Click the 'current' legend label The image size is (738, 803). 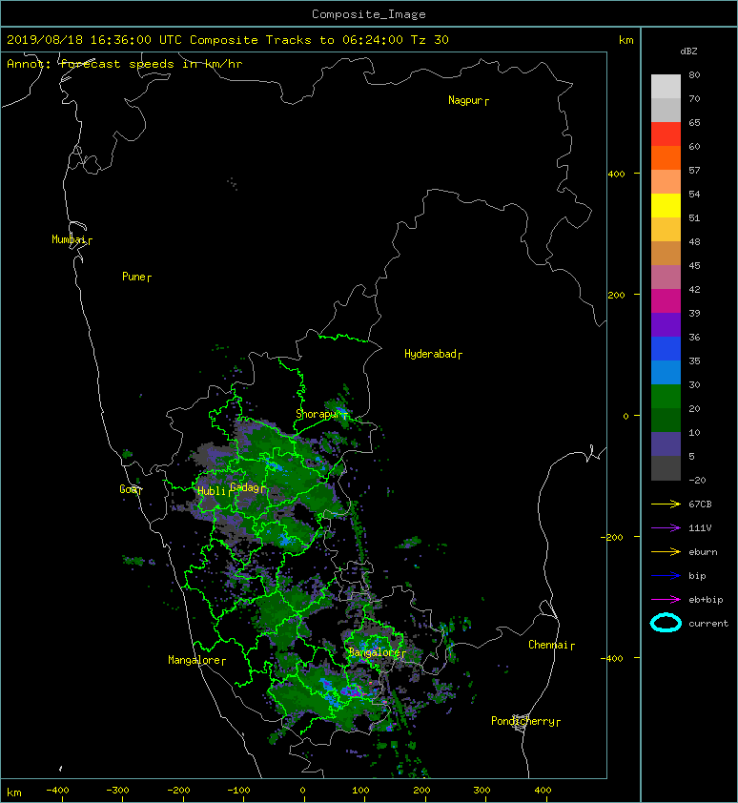(x=708, y=624)
